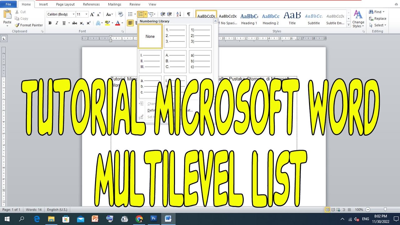Open the font color dropdown arrow
Image resolution: width=400 pixels, height=225 pixels.
122,23
